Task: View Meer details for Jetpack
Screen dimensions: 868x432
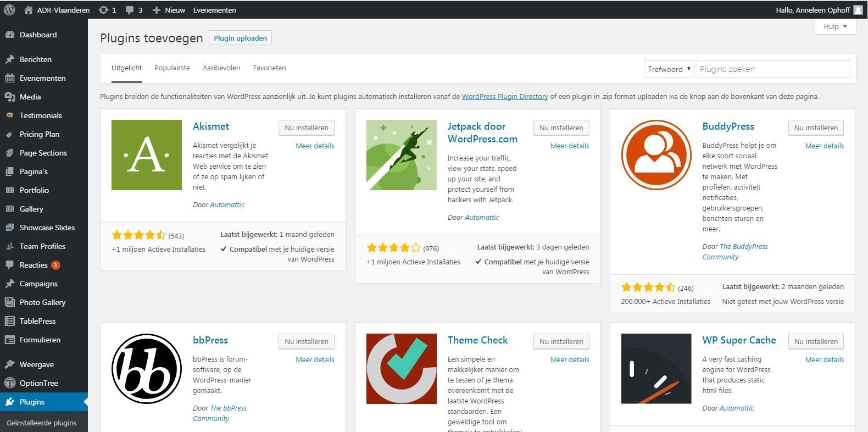Action: coord(570,146)
